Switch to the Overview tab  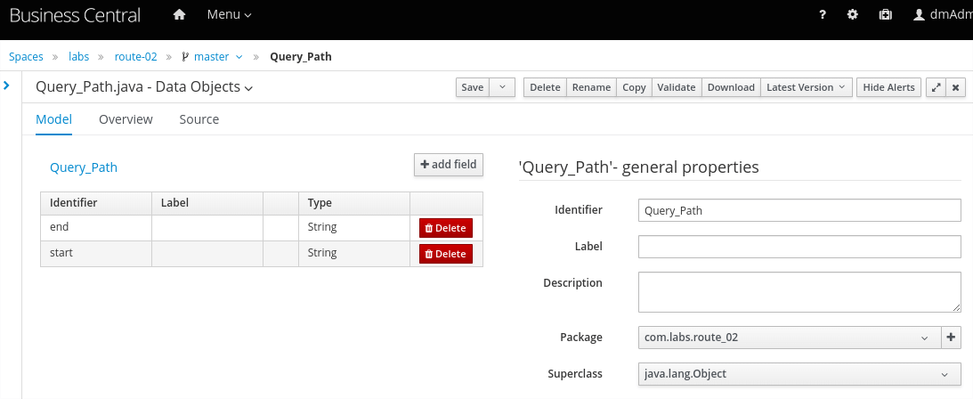coord(126,119)
